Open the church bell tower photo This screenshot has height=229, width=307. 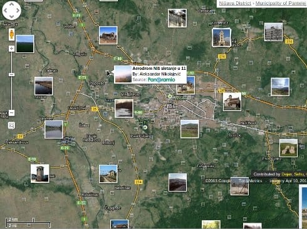[x=221, y=37]
